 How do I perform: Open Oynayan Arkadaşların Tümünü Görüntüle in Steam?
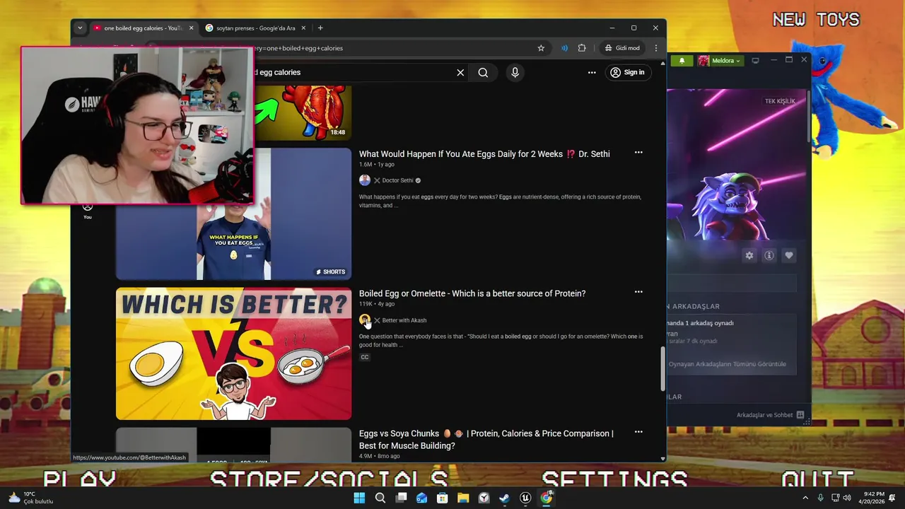pos(727,364)
